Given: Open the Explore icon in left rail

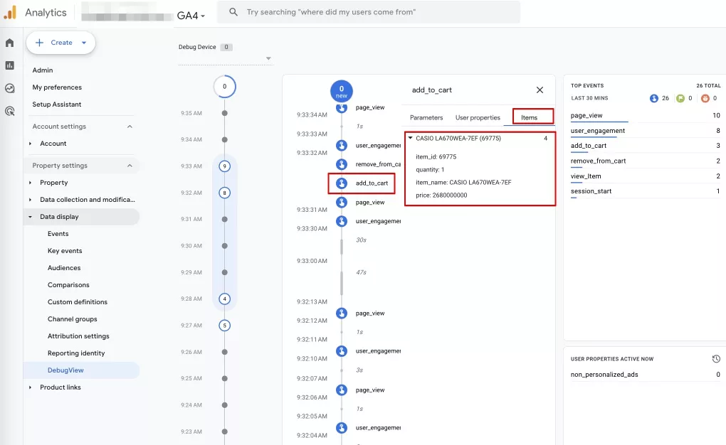Looking at the screenshot, I should pyautogui.click(x=10, y=88).
